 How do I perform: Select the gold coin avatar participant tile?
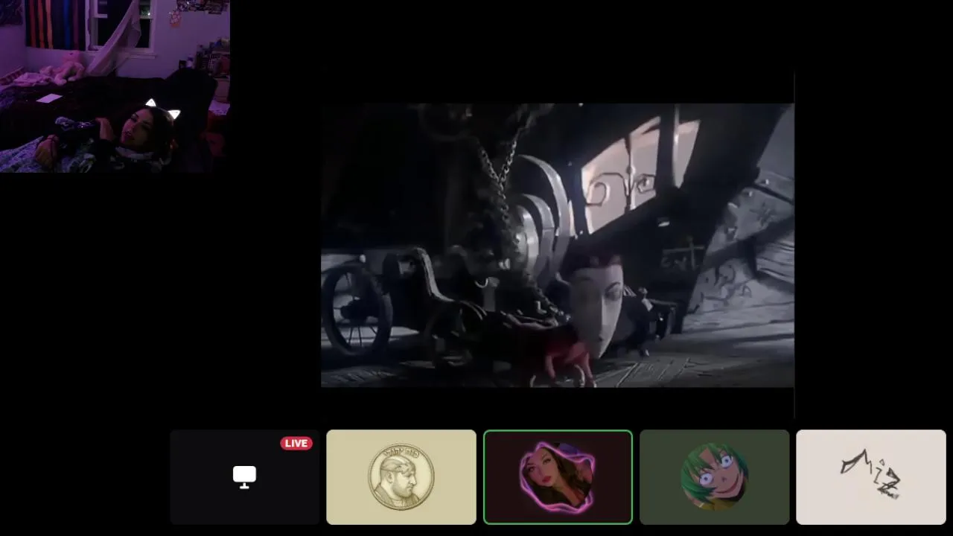coord(401,477)
